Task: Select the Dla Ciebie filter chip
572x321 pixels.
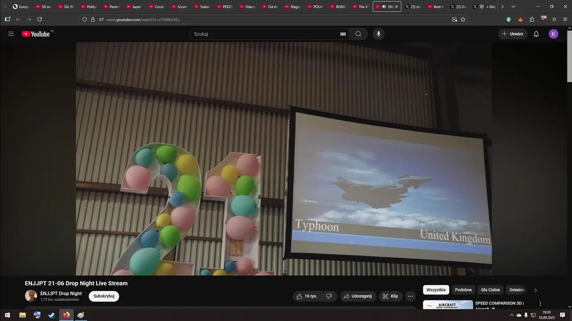Action: (x=491, y=290)
